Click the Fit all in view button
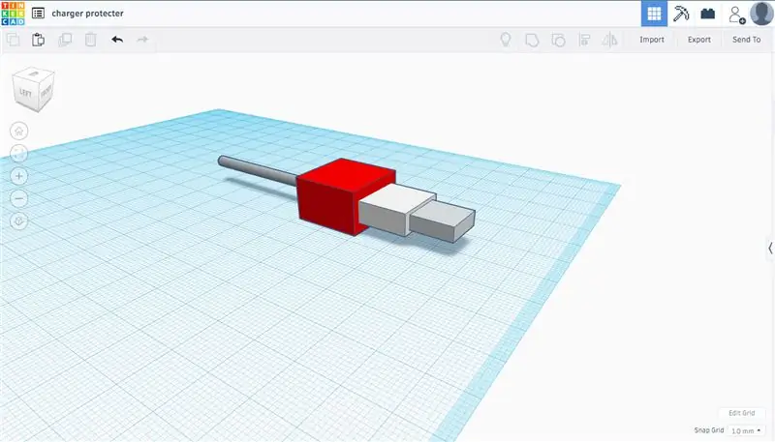 pyautogui.click(x=19, y=154)
